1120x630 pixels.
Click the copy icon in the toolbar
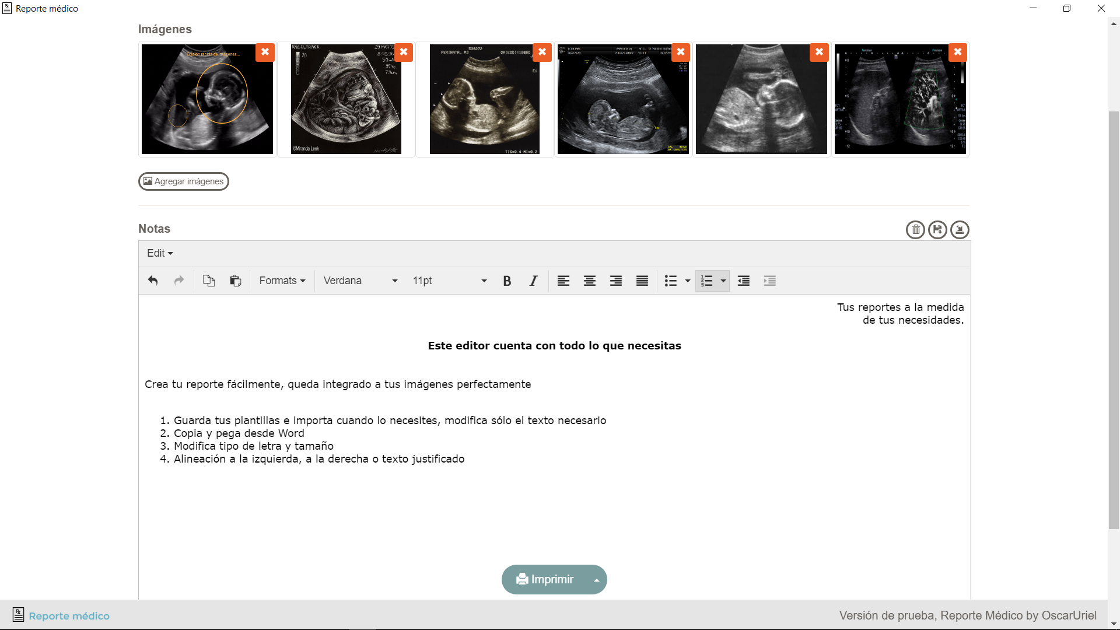(209, 281)
